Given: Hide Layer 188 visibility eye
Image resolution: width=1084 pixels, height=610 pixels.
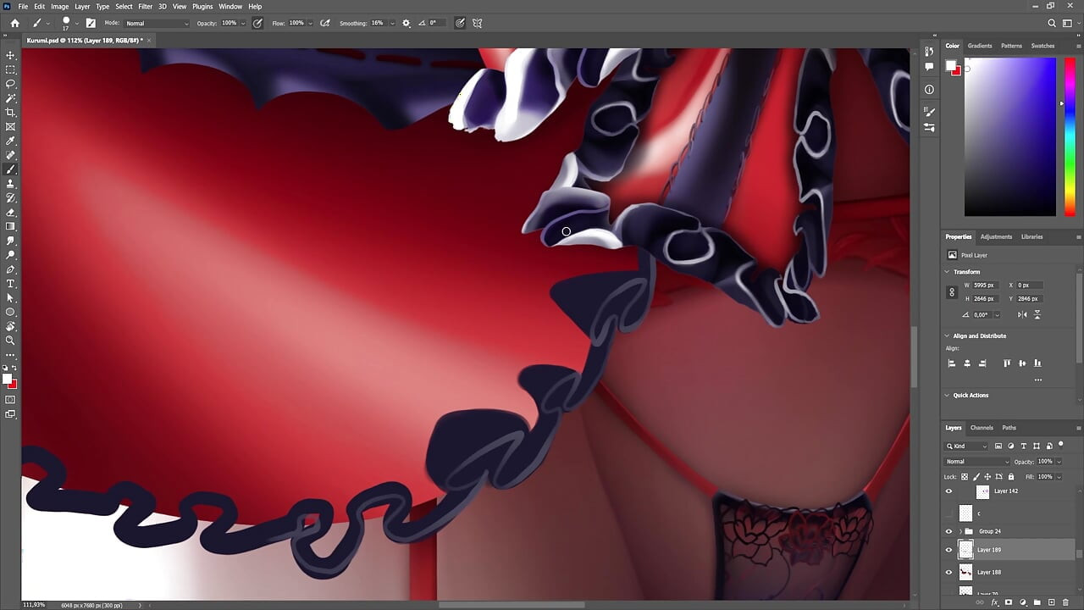Looking at the screenshot, I should click(x=948, y=572).
